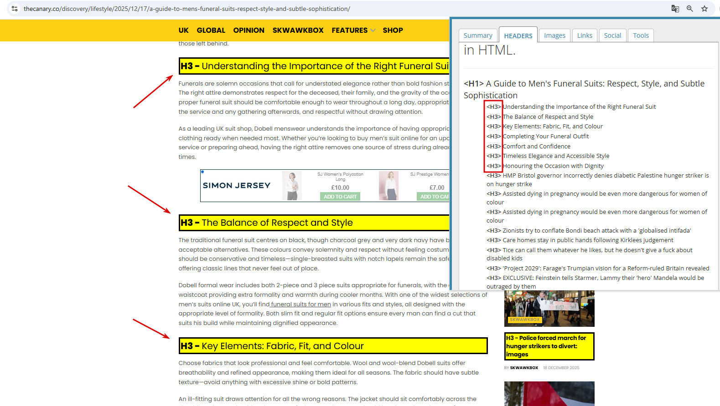The width and height of the screenshot is (720, 406).
Task: Open the GLOBAL menu item
Action: coord(211,30)
